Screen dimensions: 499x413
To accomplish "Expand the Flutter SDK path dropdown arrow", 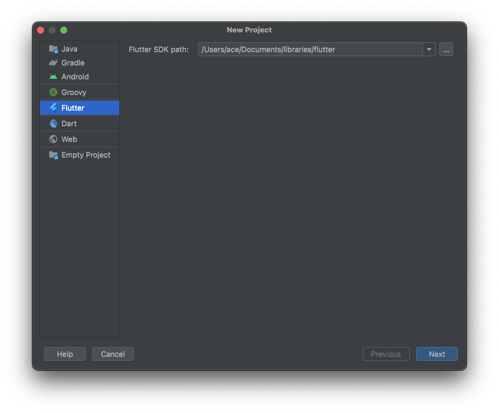I will click(x=429, y=49).
